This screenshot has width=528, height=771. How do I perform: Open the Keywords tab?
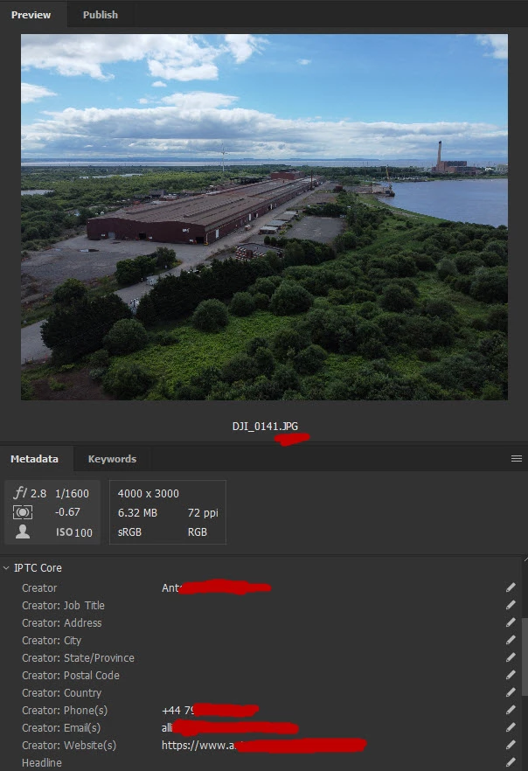(112, 459)
